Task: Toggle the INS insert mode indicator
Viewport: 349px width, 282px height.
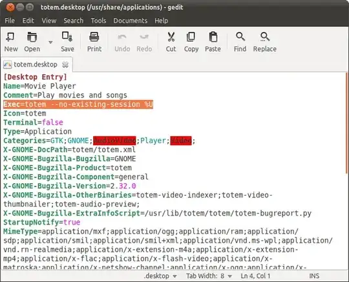Action: pos(314,276)
